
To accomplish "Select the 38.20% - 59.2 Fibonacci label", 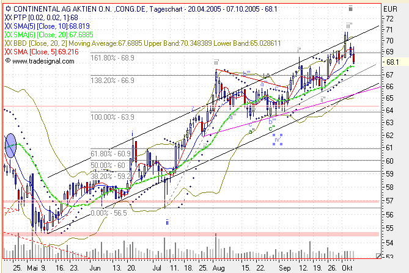I will 111,177.
